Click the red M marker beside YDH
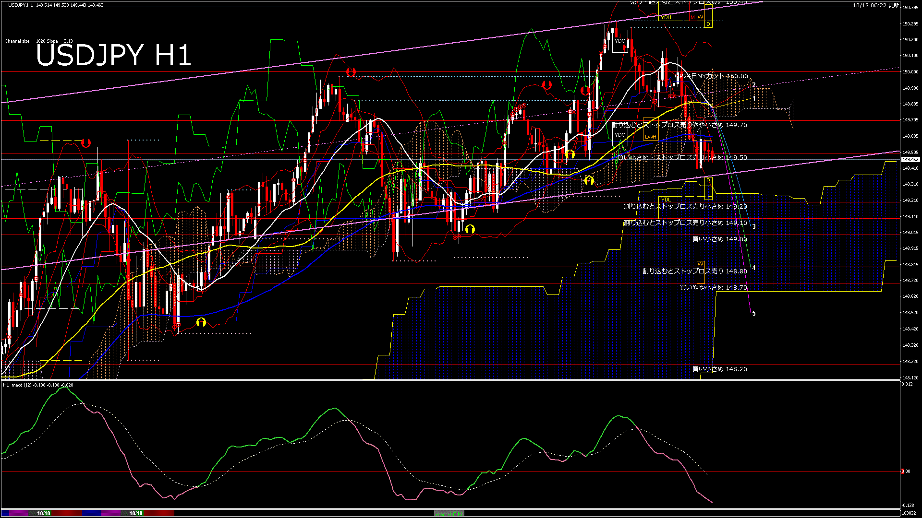922x518 pixels. 692,18
